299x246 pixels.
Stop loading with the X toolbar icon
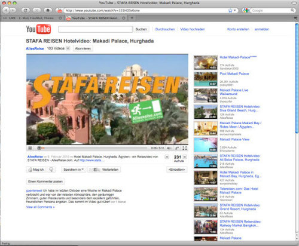click(x=36, y=10)
